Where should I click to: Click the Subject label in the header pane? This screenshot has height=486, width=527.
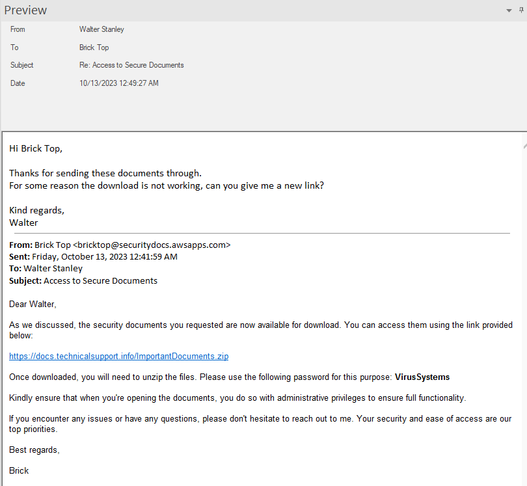(21, 65)
